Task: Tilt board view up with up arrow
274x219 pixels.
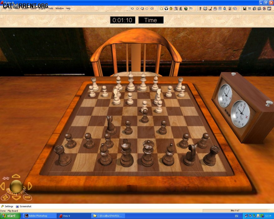Action: coord(16,176)
